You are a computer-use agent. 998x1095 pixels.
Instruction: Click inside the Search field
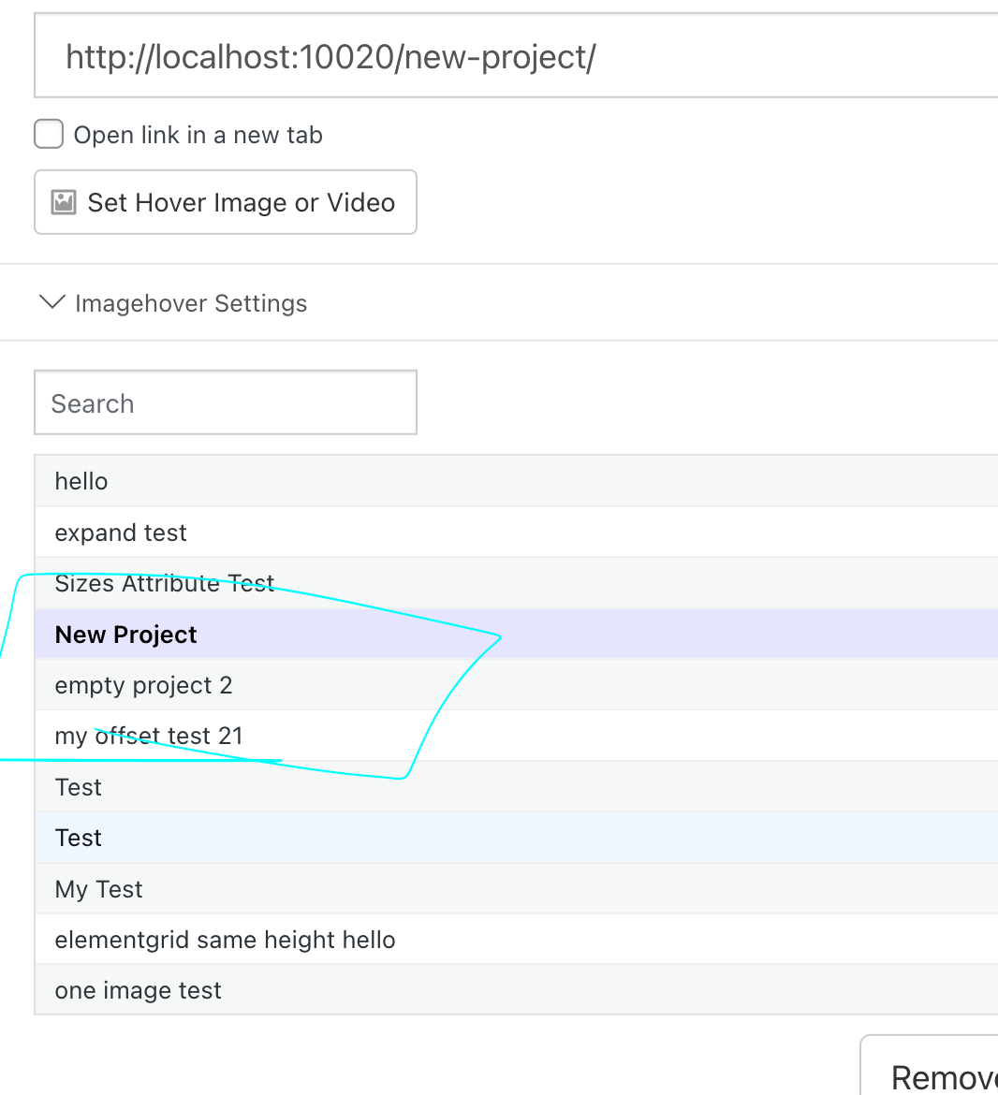pyautogui.click(x=225, y=402)
